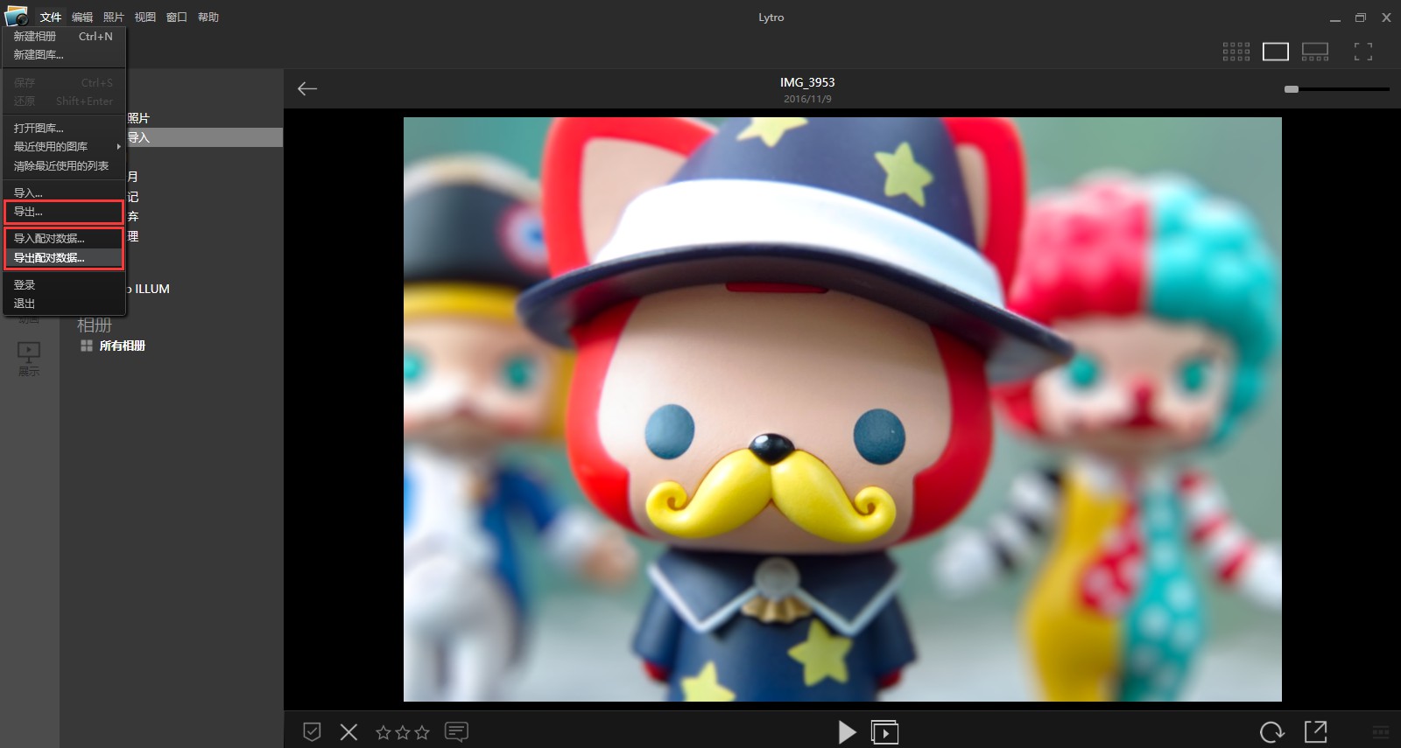The image size is (1401, 748).
Task: Select 所有相册 in the sidebar
Action: click(122, 346)
